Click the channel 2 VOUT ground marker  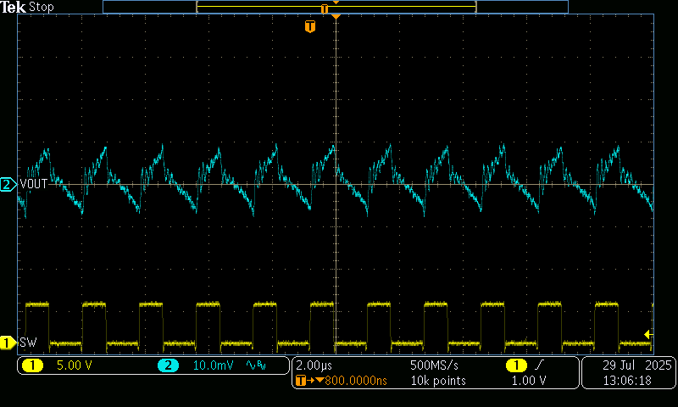pyautogui.click(x=8, y=184)
